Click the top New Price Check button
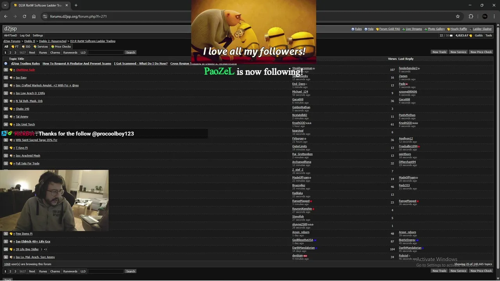Screen dimensions: 500x281 481,52
